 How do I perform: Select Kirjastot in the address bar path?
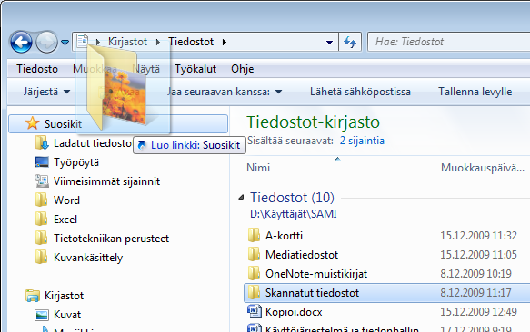tap(127, 42)
